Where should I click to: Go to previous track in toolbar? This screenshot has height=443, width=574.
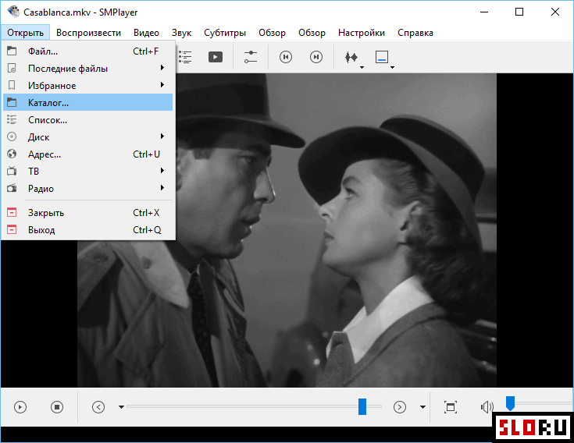[x=286, y=57]
